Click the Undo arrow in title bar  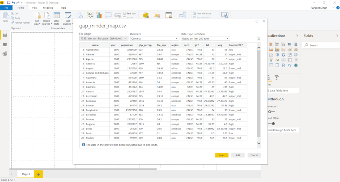click(x=13, y=3)
